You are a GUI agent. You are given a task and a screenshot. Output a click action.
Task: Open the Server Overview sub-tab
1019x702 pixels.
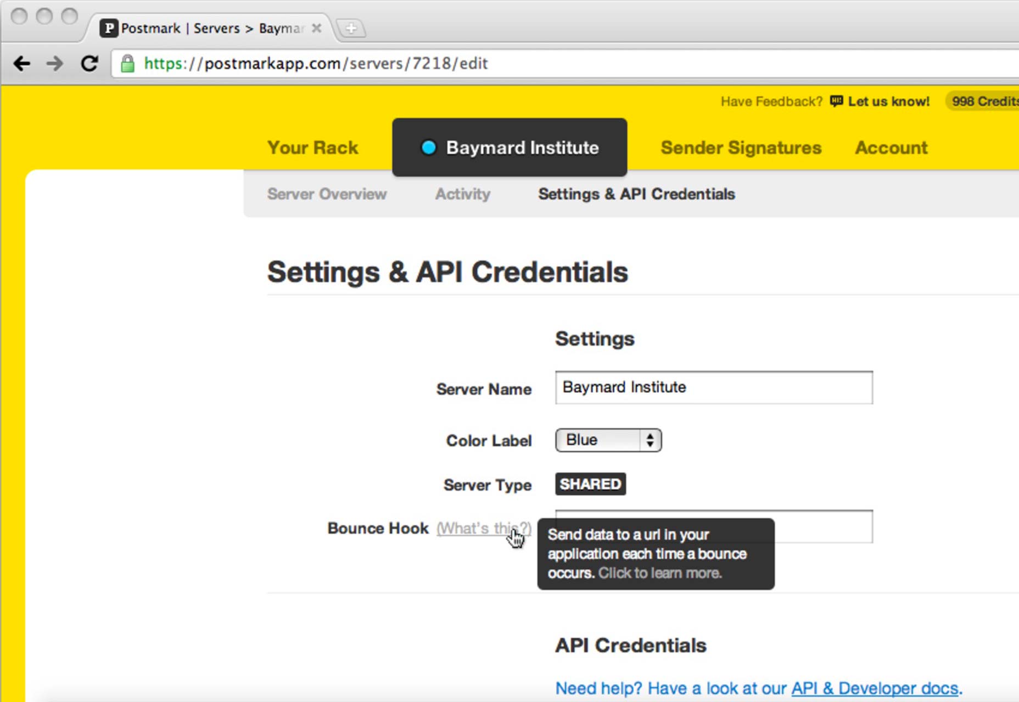pyautogui.click(x=327, y=194)
